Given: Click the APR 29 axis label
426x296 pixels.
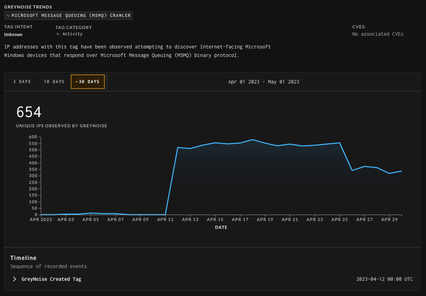Looking at the screenshot, I should click(389, 220).
